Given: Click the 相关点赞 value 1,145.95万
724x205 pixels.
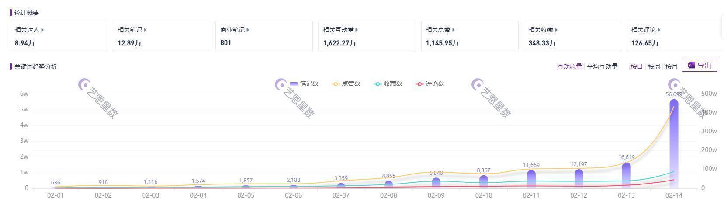Looking at the screenshot, I should [442, 43].
